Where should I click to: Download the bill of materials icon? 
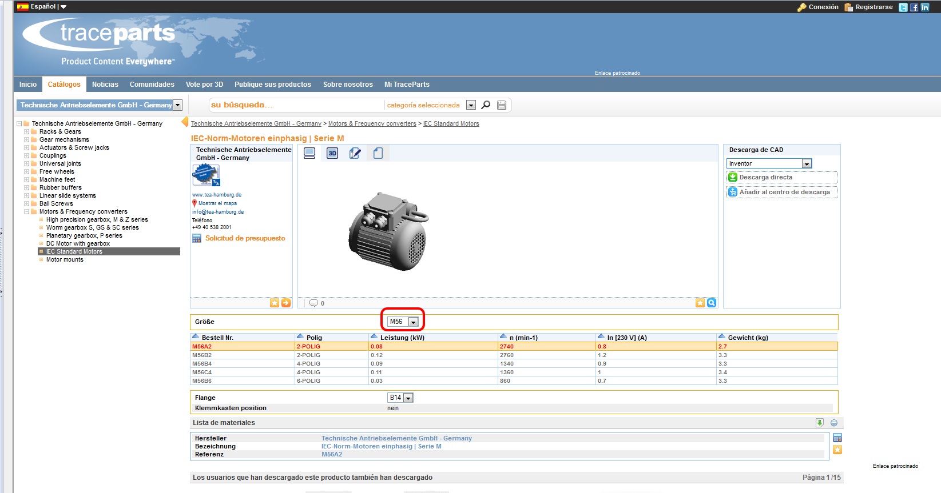[820, 423]
